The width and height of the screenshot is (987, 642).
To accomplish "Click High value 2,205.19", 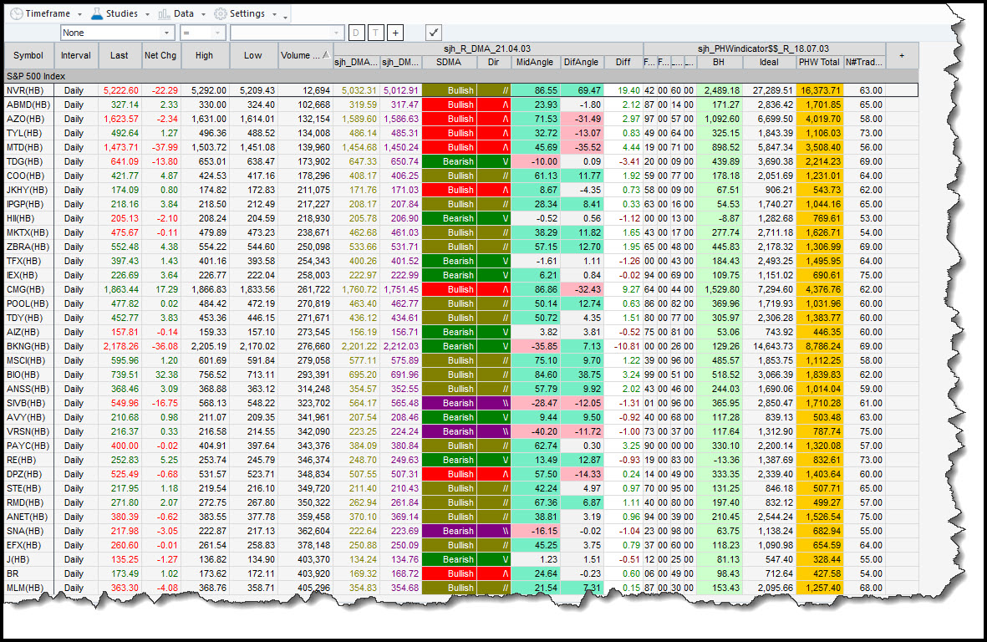I will coord(205,346).
